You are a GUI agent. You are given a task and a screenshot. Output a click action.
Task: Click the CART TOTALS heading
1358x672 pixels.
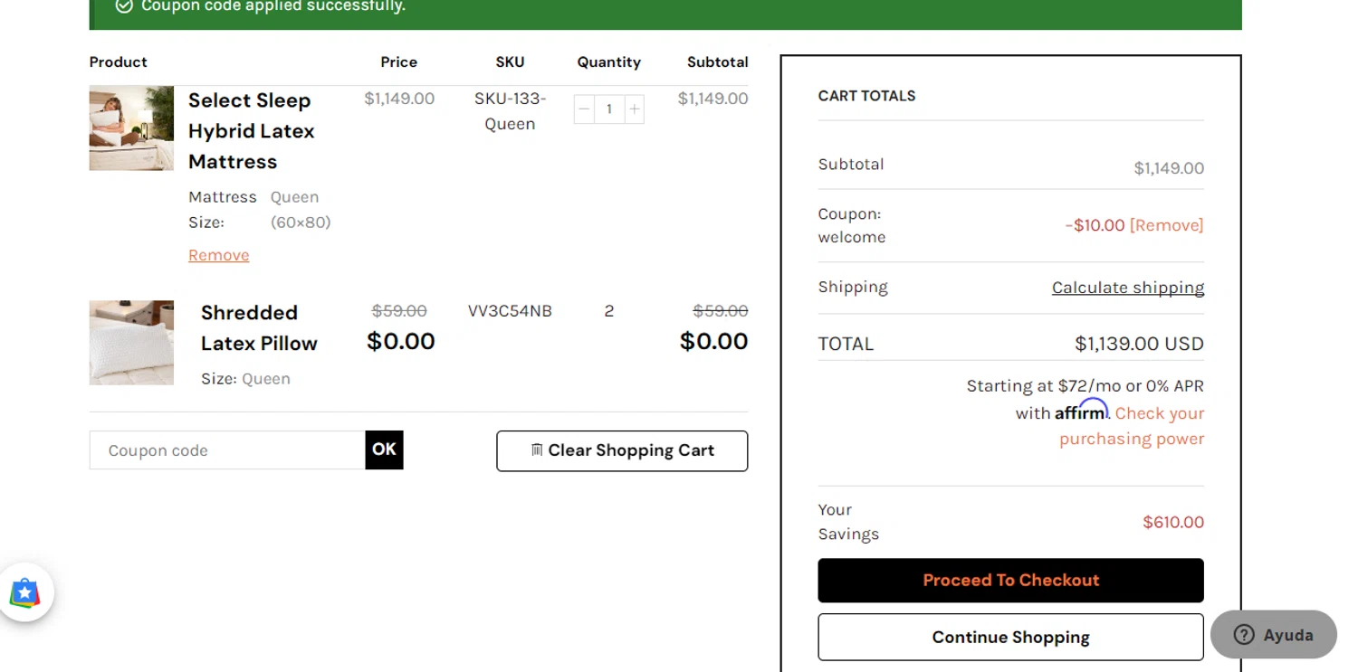point(866,96)
